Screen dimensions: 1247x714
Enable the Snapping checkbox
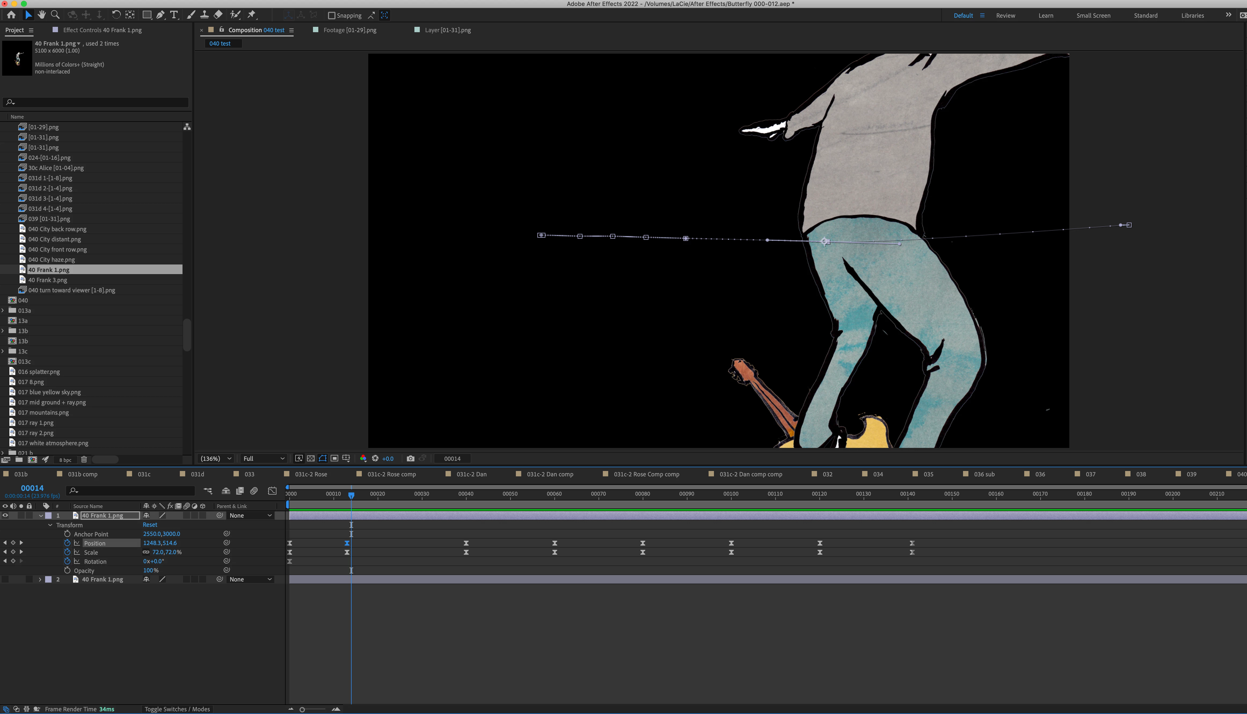332,16
